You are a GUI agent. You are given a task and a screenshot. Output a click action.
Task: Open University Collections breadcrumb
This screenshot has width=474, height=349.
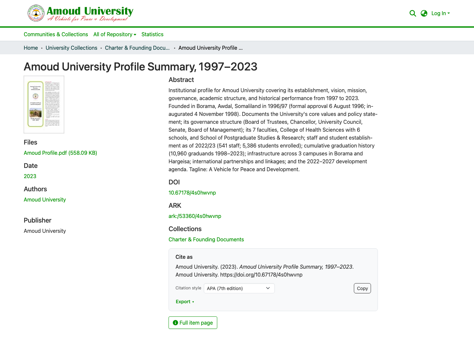pos(71,48)
